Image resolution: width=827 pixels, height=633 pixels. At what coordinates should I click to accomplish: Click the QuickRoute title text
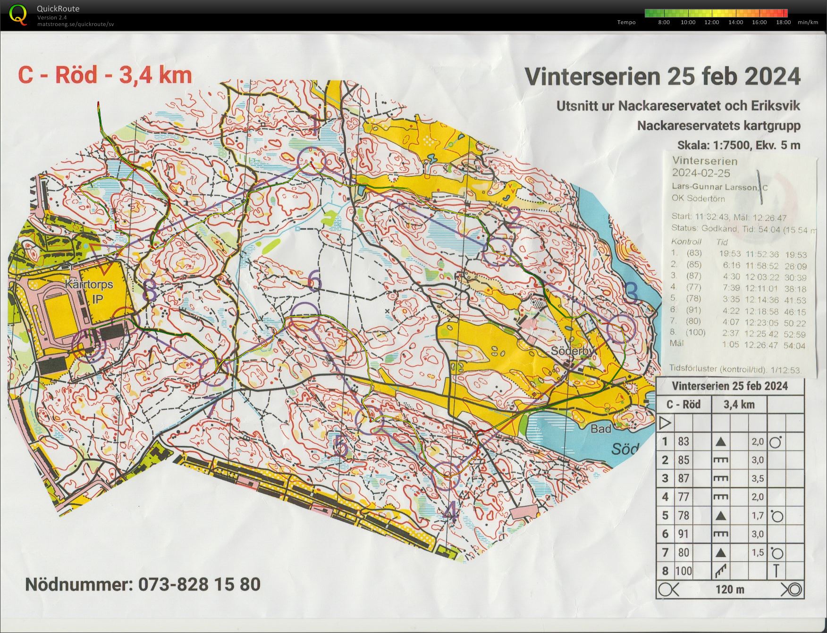pos(58,8)
